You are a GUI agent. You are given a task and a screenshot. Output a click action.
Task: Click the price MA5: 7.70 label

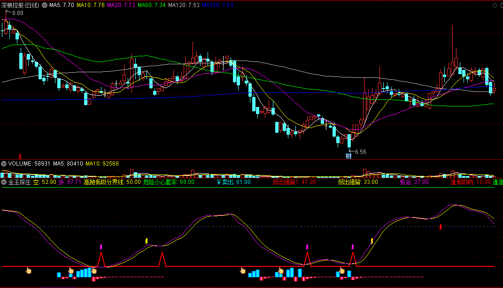[62, 5]
